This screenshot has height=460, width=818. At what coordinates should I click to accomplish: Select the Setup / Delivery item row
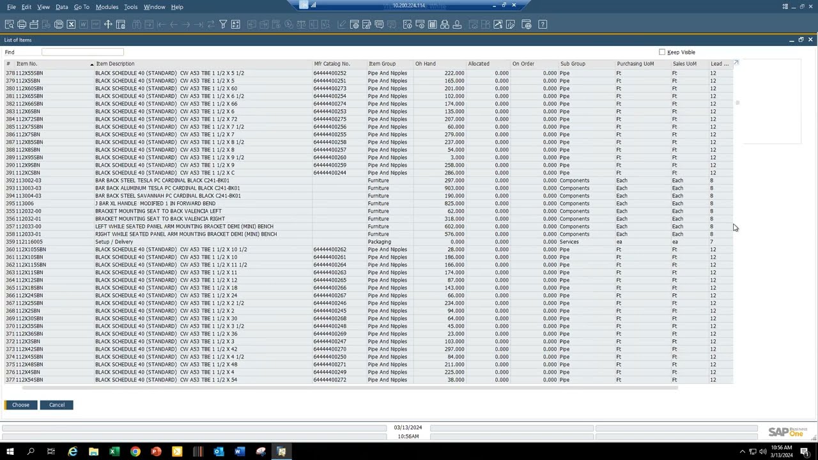[x=369, y=241]
